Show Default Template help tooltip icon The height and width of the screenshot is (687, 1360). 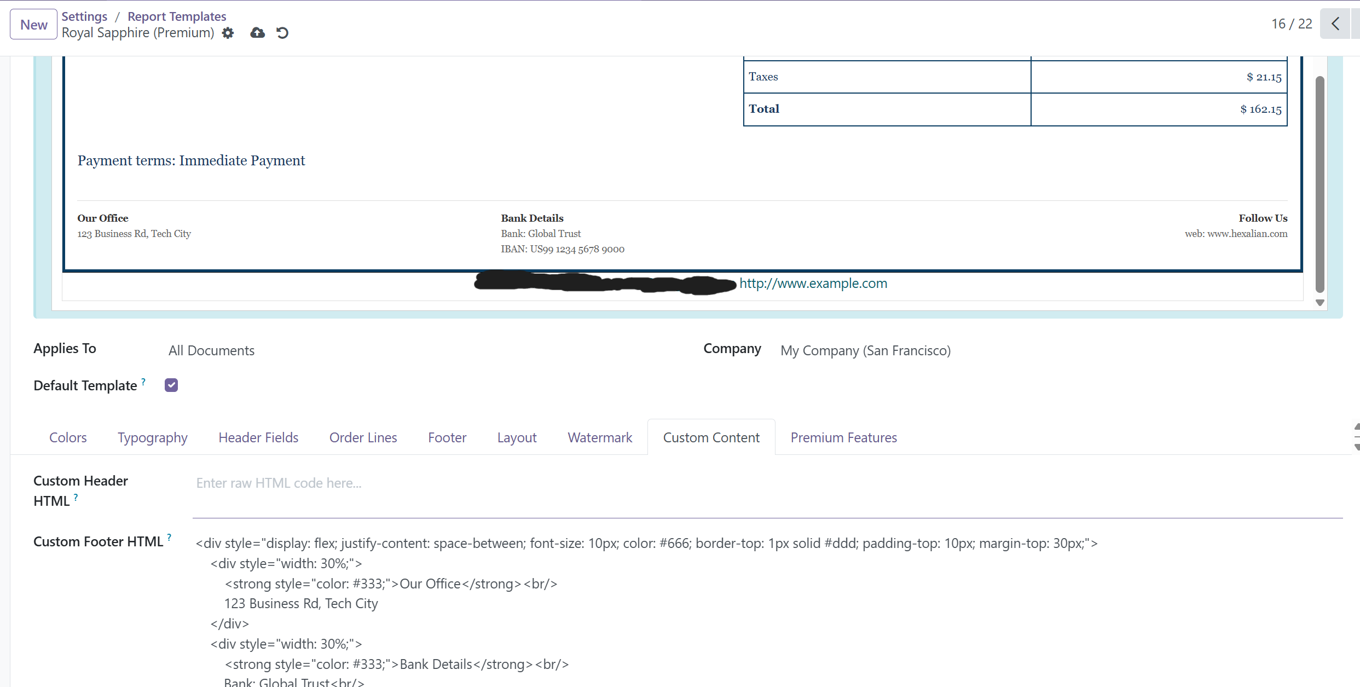[x=143, y=382]
